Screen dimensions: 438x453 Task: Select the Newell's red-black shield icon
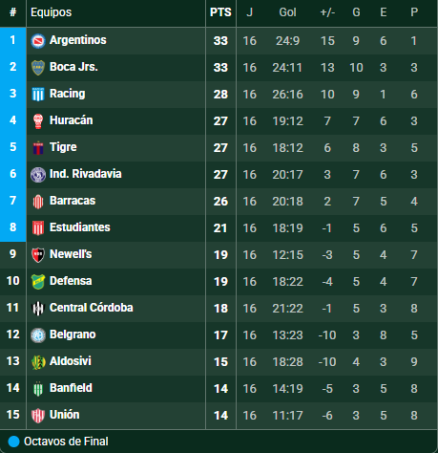click(38, 255)
